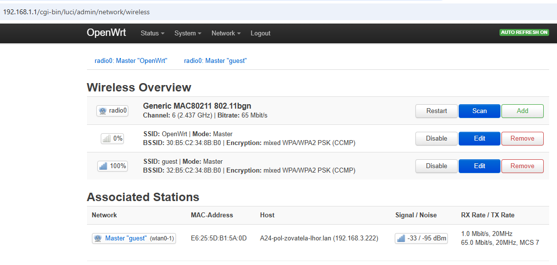This screenshot has height=265, width=557.
Task: Click the browser address bar URL
Action: (76, 12)
